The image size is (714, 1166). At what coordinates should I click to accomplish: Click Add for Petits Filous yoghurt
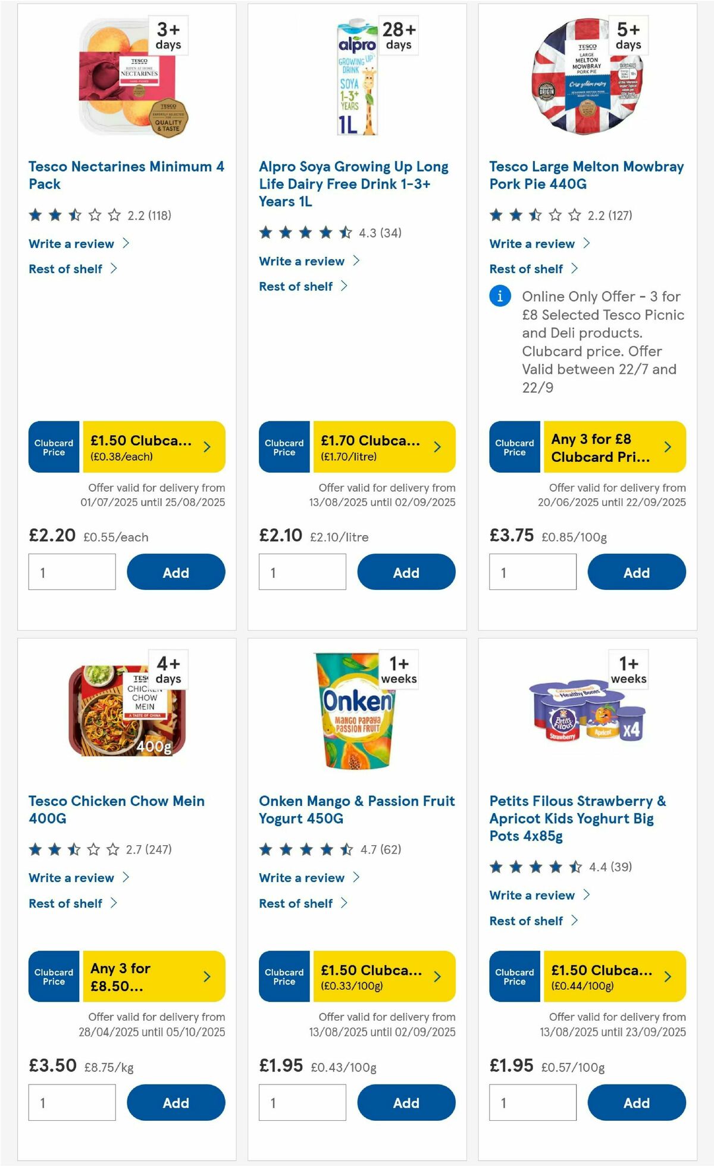[x=637, y=1102]
